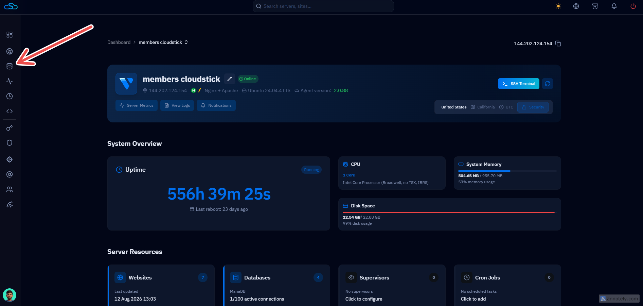The image size is (643, 306).
Task: Open the dashboard grid icon in sidebar
Action: (10, 35)
